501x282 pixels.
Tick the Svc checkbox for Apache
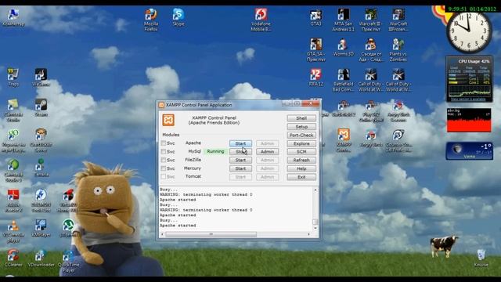164,143
